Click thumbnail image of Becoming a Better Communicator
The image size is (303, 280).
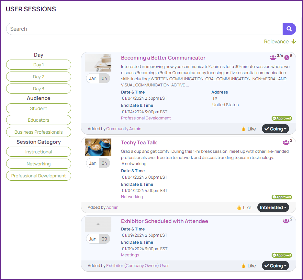pos(98,62)
